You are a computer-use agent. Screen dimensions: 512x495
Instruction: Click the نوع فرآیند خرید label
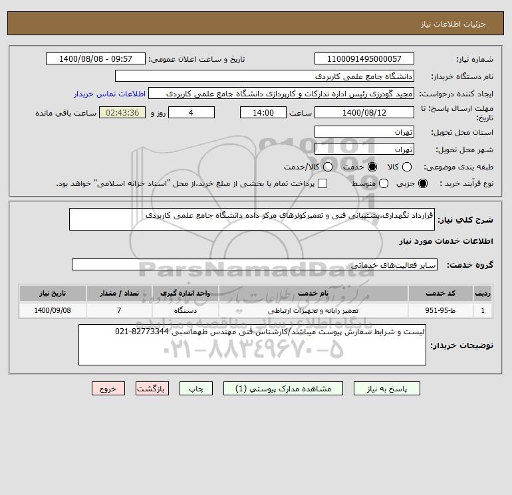(x=467, y=183)
